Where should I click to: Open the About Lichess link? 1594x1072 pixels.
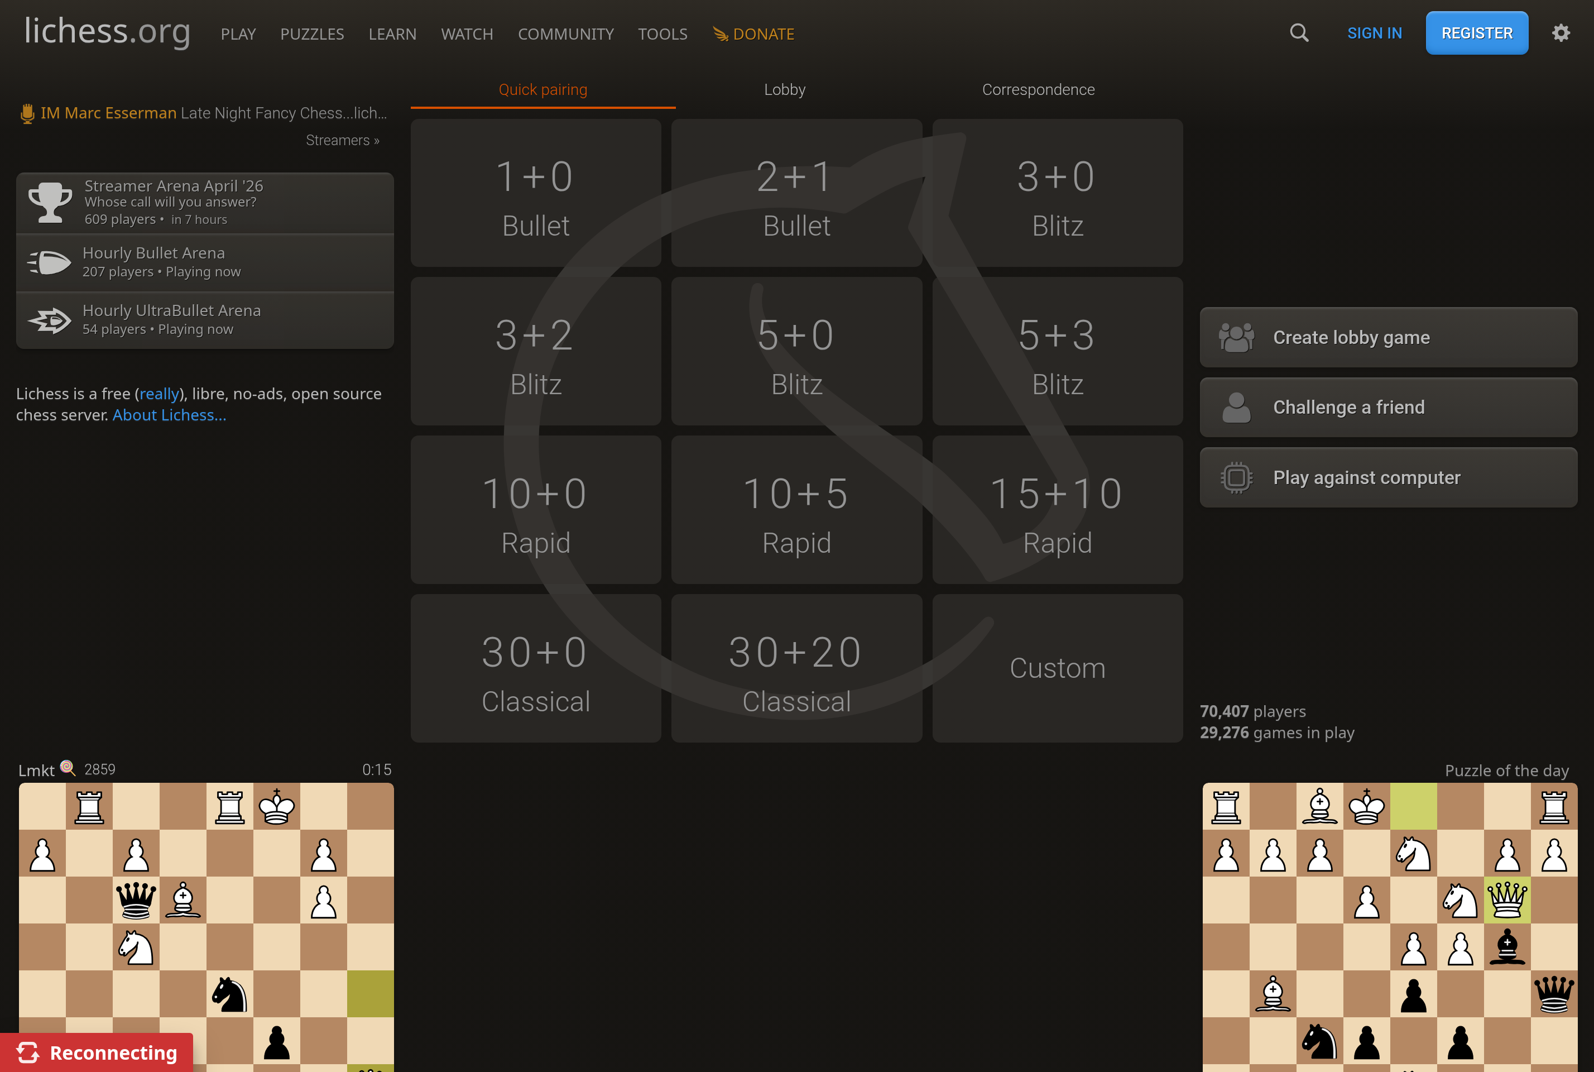pyautogui.click(x=169, y=414)
